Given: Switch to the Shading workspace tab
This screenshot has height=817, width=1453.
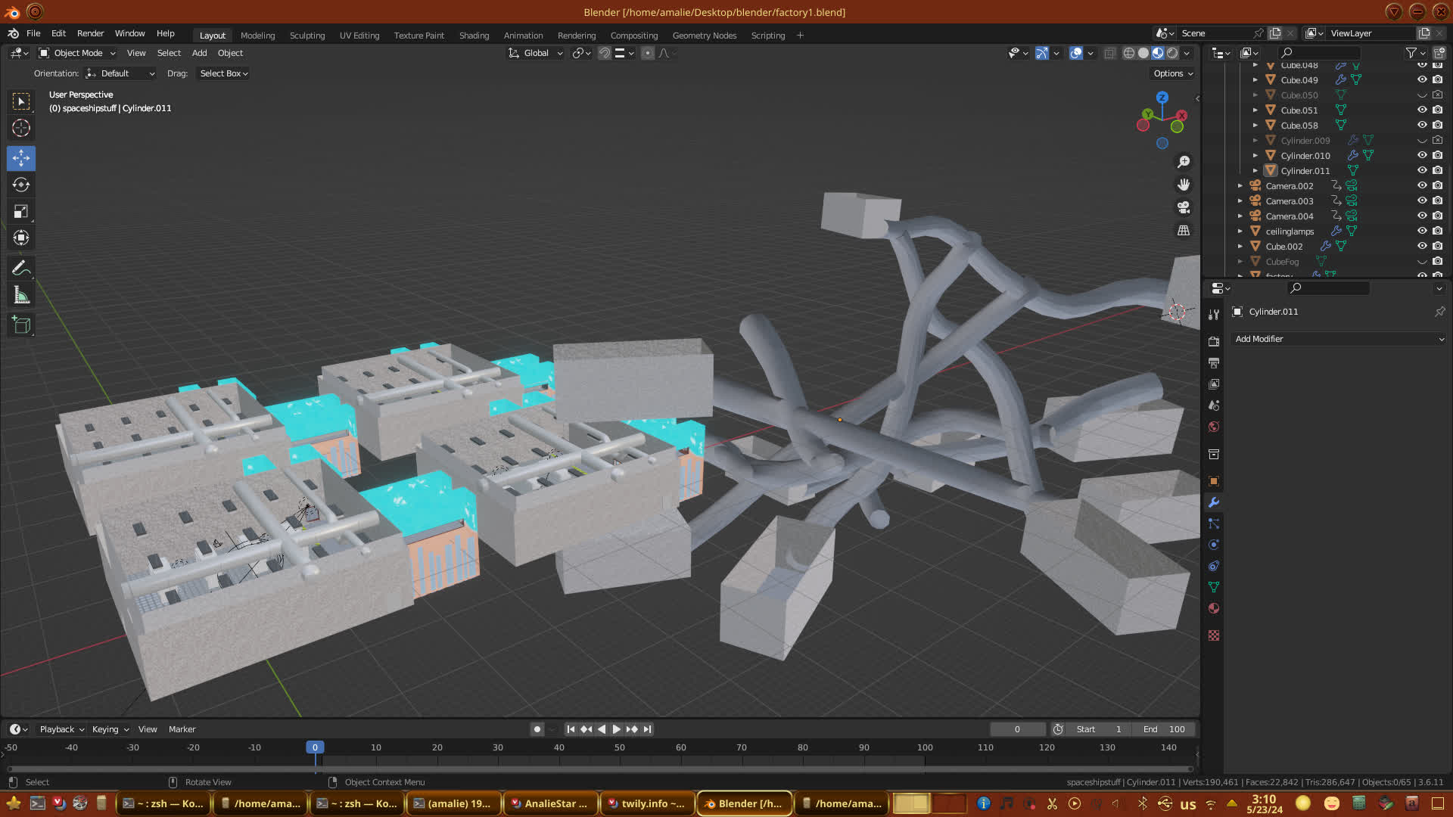Looking at the screenshot, I should pyautogui.click(x=474, y=36).
